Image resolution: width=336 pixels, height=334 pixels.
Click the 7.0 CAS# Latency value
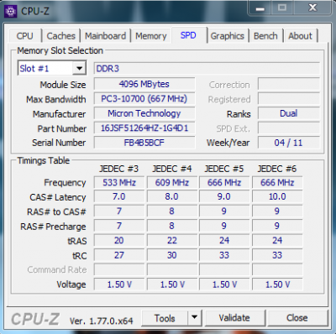(119, 196)
